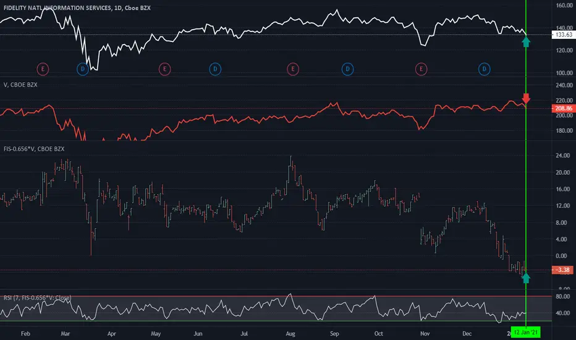Select the earnings E marker above Aug
This screenshot has width=576, height=340.
point(293,69)
